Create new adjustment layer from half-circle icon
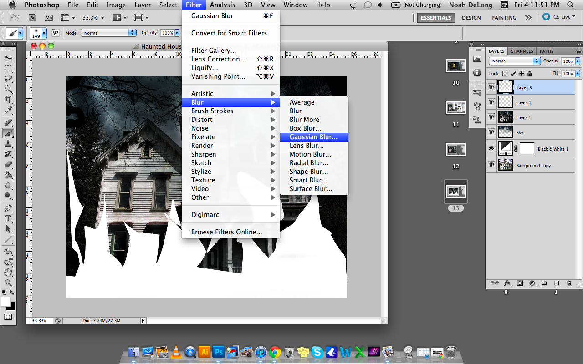The image size is (583, 364). 532,283
